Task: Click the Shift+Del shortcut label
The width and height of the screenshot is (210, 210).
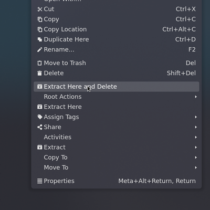Action: 181,73
